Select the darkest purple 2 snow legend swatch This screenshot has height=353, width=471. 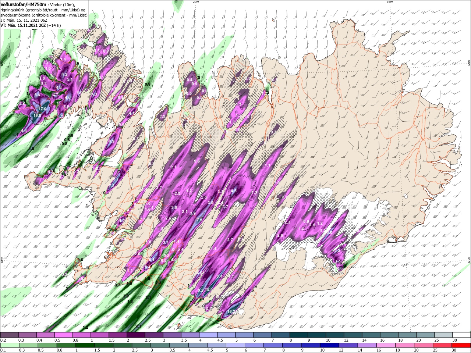coord(136,335)
